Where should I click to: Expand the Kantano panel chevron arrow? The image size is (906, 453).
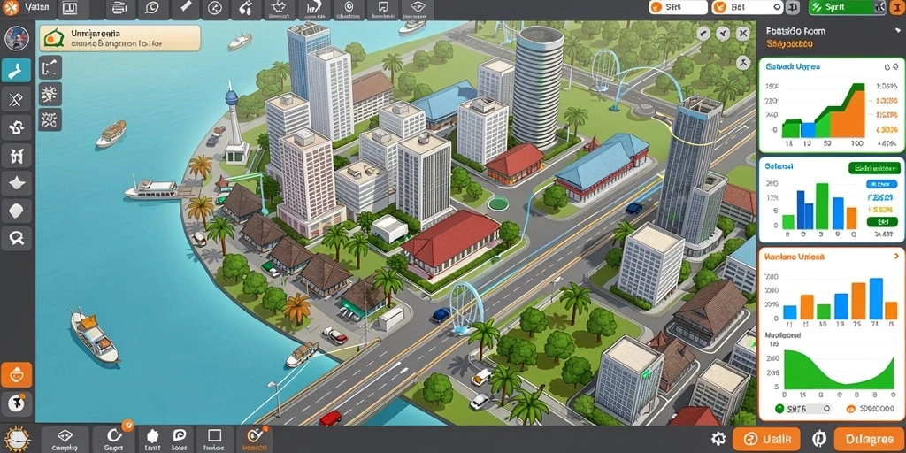coord(895,256)
